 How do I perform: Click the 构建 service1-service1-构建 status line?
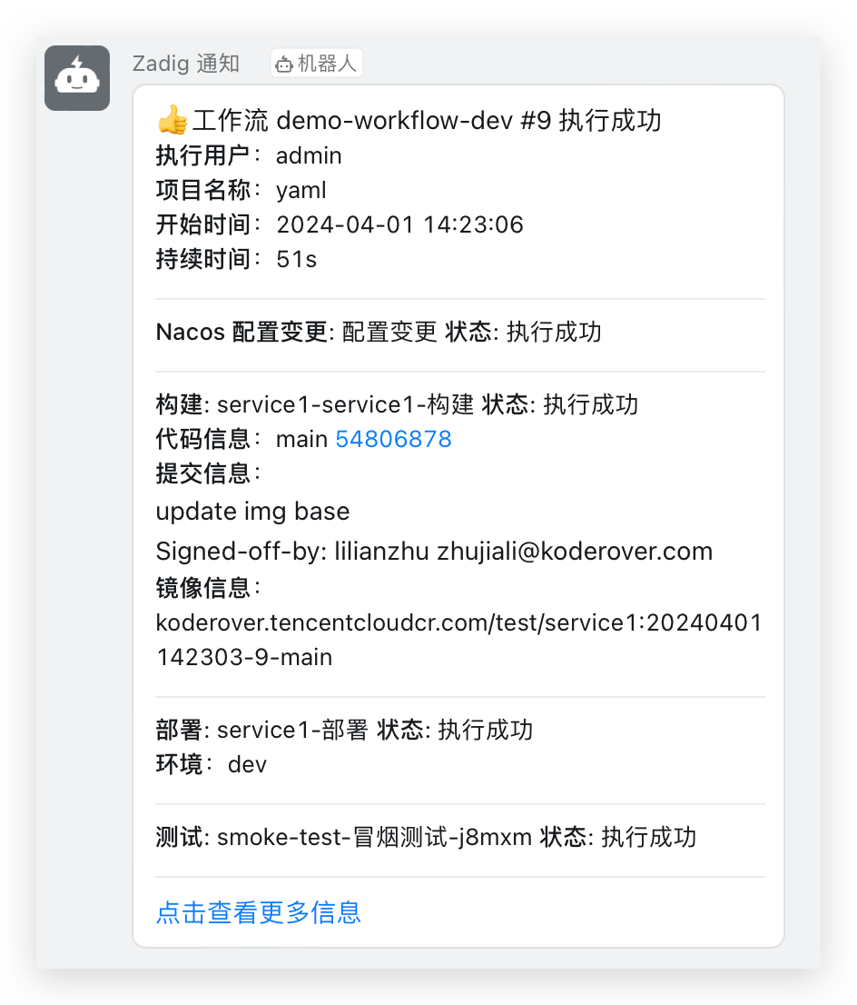(397, 404)
